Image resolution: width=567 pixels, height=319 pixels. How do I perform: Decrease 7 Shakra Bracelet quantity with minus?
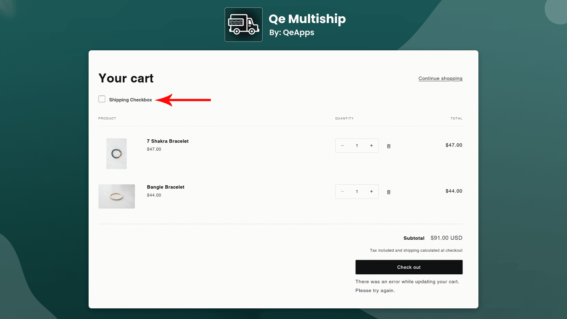[342, 145]
